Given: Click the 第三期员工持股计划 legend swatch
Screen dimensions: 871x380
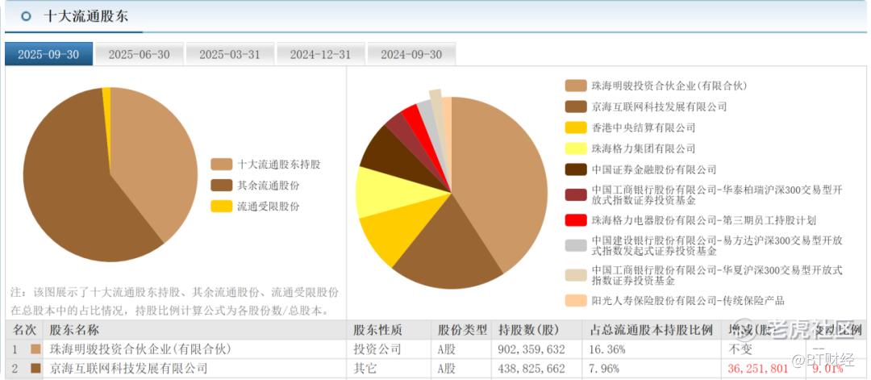Looking at the screenshot, I should [x=576, y=220].
